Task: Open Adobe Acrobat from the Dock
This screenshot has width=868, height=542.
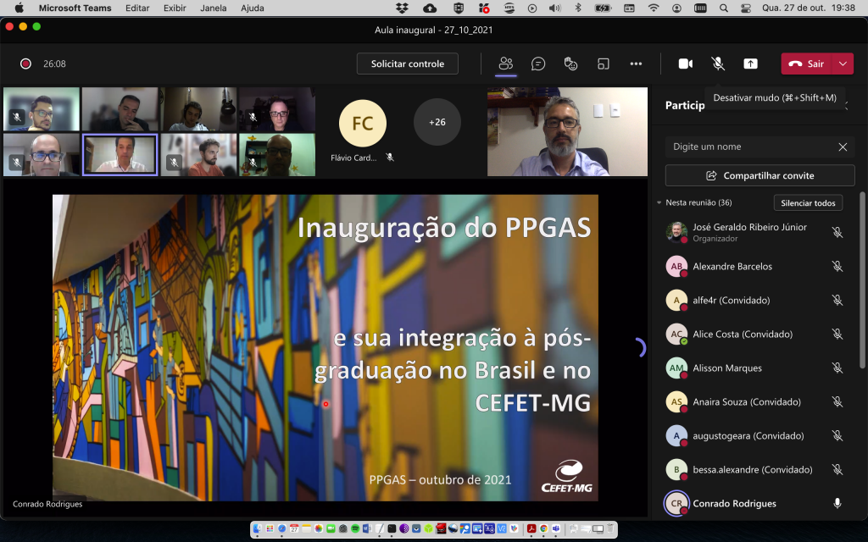Action: pyautogui.click(x=531, y=528)
